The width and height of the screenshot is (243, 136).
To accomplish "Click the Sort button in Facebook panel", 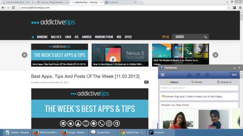I will [234, 75].
